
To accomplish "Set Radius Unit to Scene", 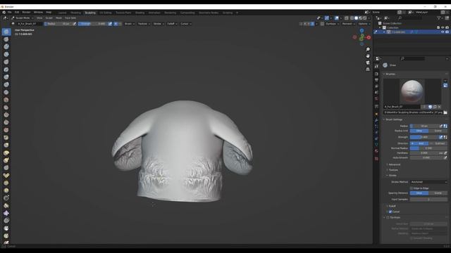I will pyautogui.click(x=438, y=131).
